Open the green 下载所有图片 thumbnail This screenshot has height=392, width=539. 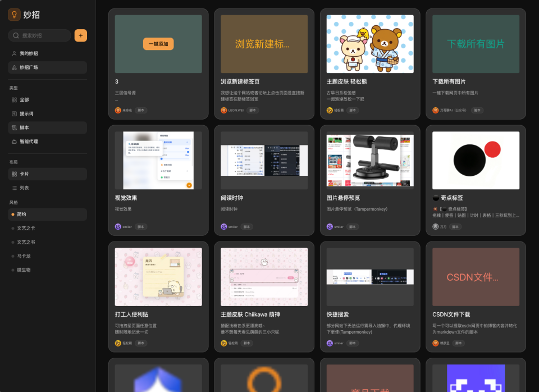pos(476,44)
